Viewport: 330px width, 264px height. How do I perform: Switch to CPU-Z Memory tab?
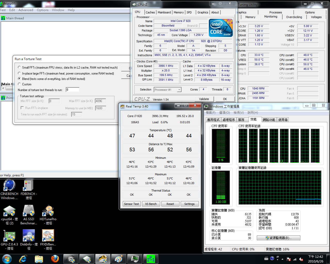[179, 12]
